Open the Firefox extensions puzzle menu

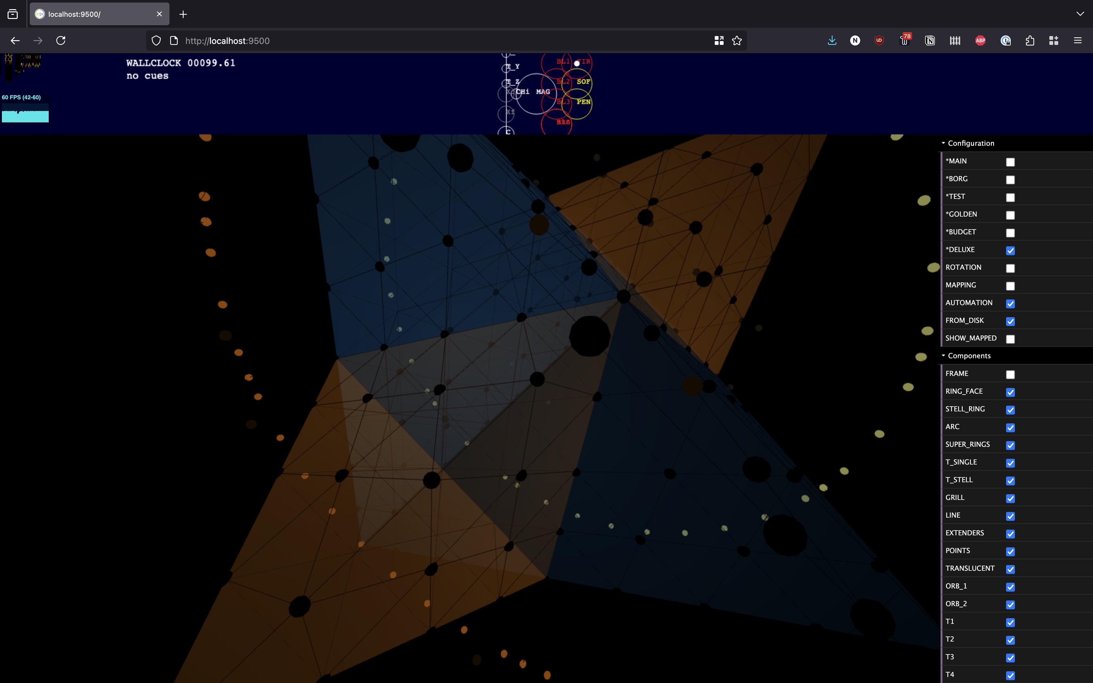(x=1030, y=41)
